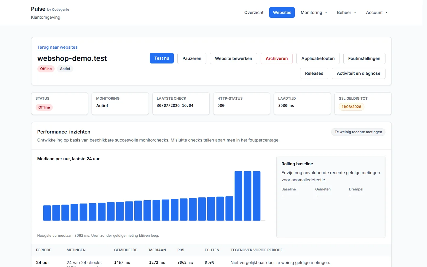Select the HTTP status value 500
Image resolution: width=427 pixels, height=267 pixels.
(x=221, y=106)
